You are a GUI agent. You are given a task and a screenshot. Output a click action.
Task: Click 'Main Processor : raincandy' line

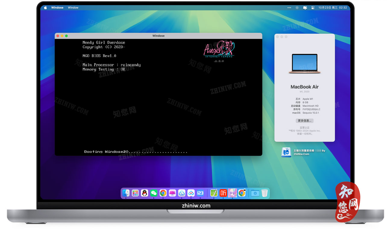tap(111, 65)
